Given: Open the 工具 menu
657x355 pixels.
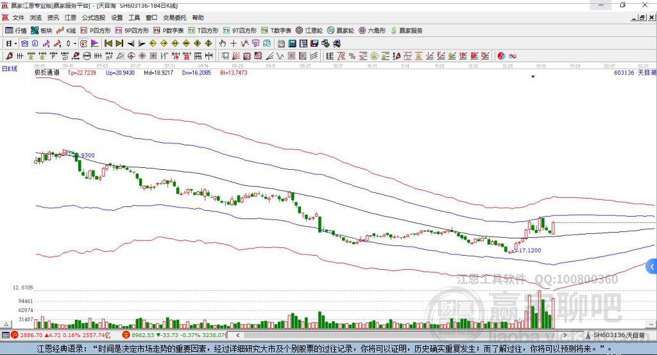Looking at the screenshot, I should [134, 17].
